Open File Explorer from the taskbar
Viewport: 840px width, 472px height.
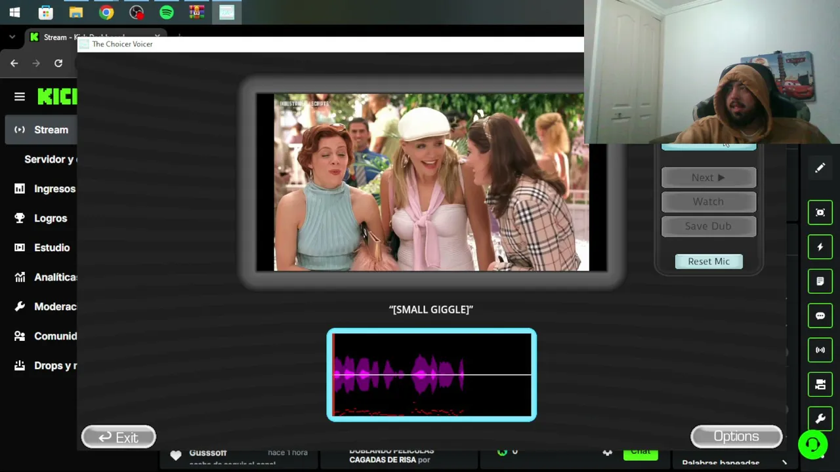click(x=75, y=12)
